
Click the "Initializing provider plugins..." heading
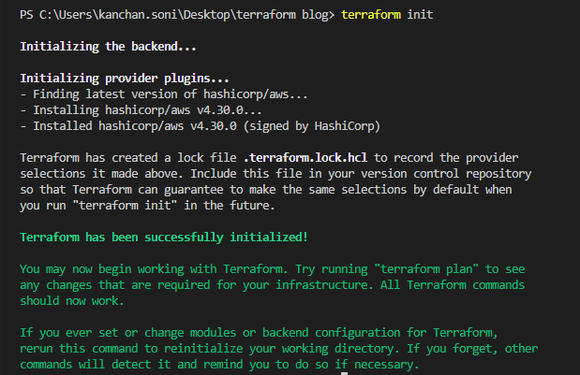point(125,79)
